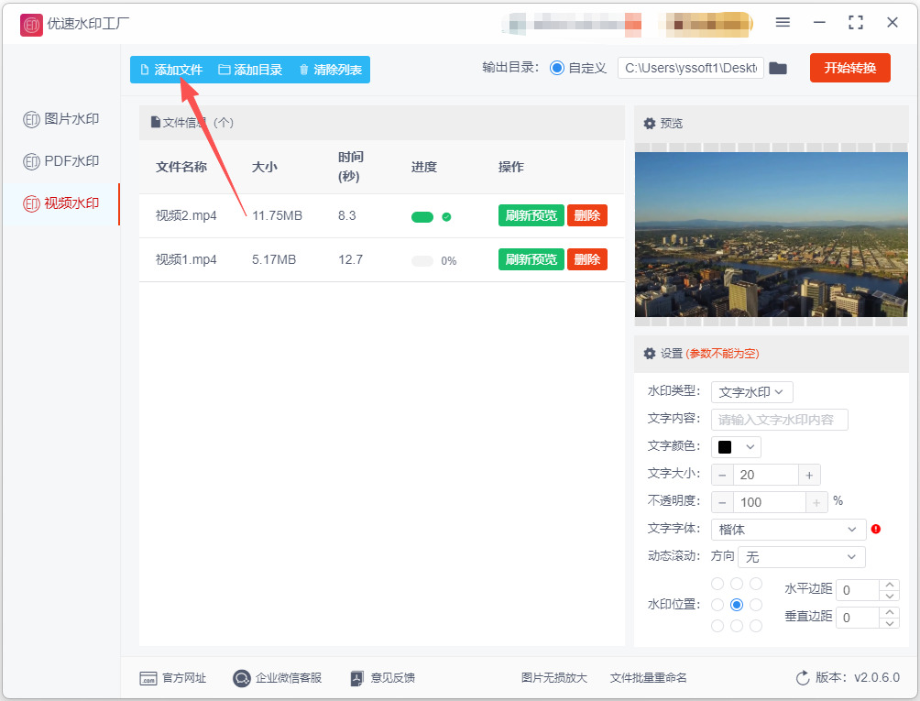Screen dimensions: 920x701
Task: Click plus to increase 文字大小
Action: click(809, 476)
